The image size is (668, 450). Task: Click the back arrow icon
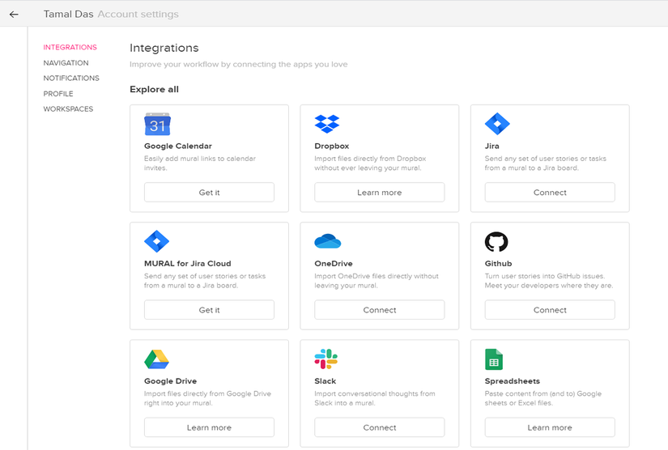[x=14, y=14]
